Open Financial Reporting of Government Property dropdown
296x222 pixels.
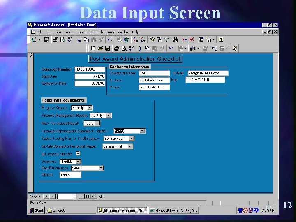click(x=143, y=131)
